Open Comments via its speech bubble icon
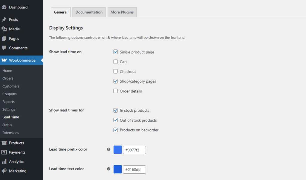Screen dimensions: 306x180 [5, 48]
